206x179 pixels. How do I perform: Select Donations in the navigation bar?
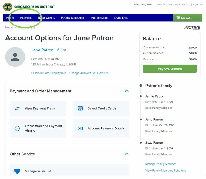[121, 18]
